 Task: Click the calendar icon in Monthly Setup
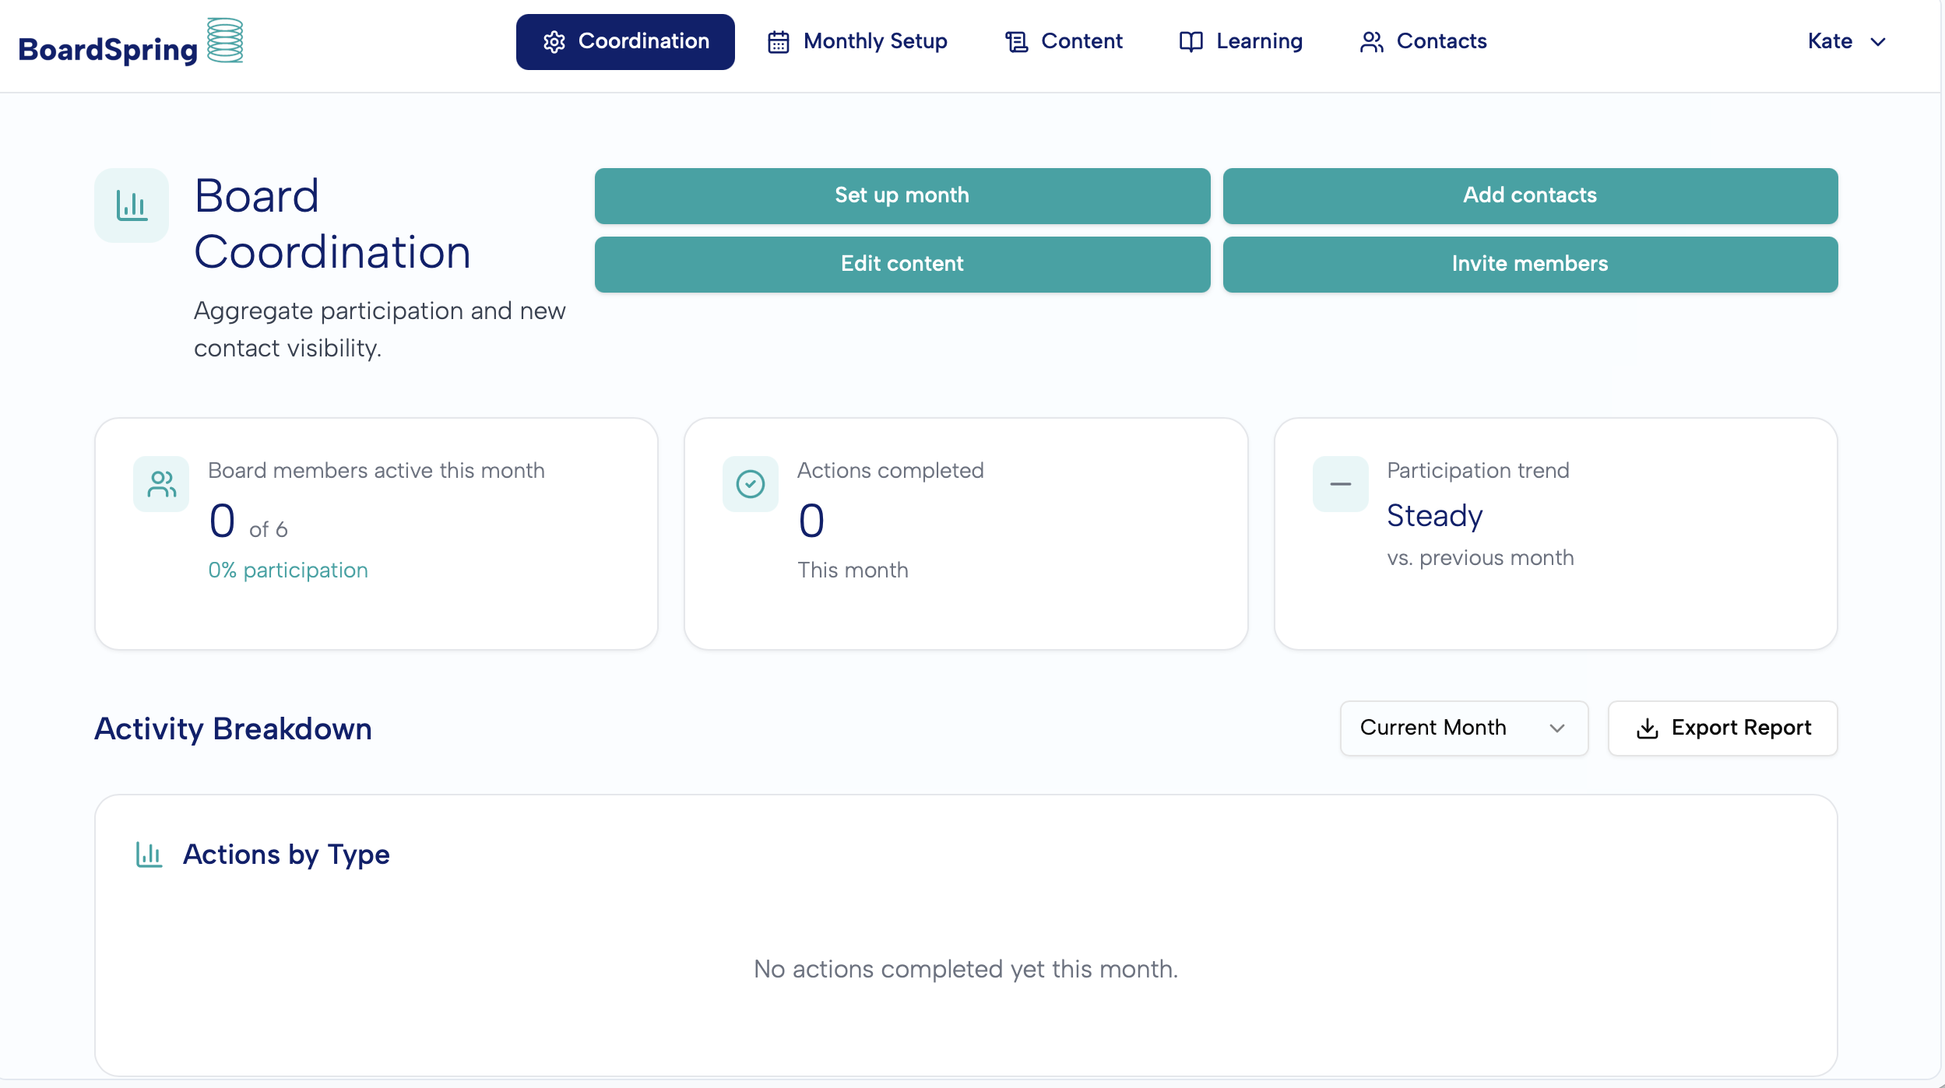778,42
